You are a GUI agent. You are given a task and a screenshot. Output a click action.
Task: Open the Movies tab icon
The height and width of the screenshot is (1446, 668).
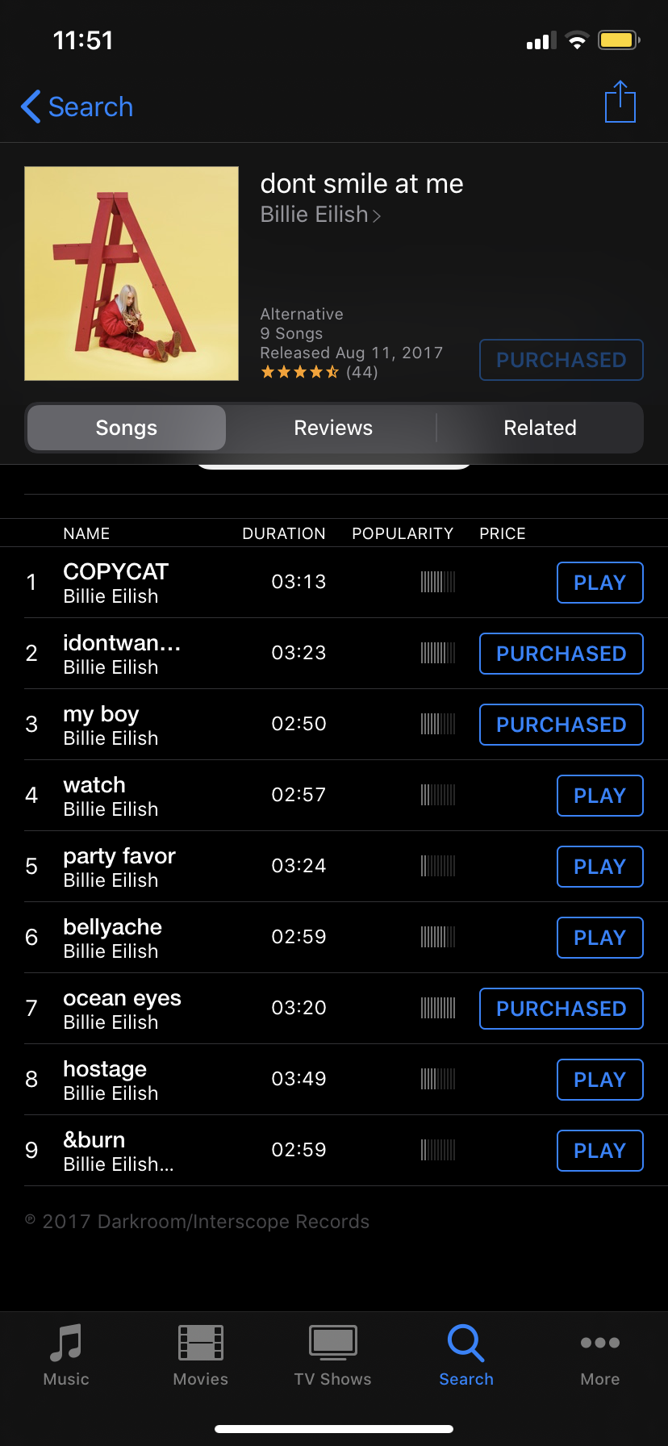[200, 1344]
